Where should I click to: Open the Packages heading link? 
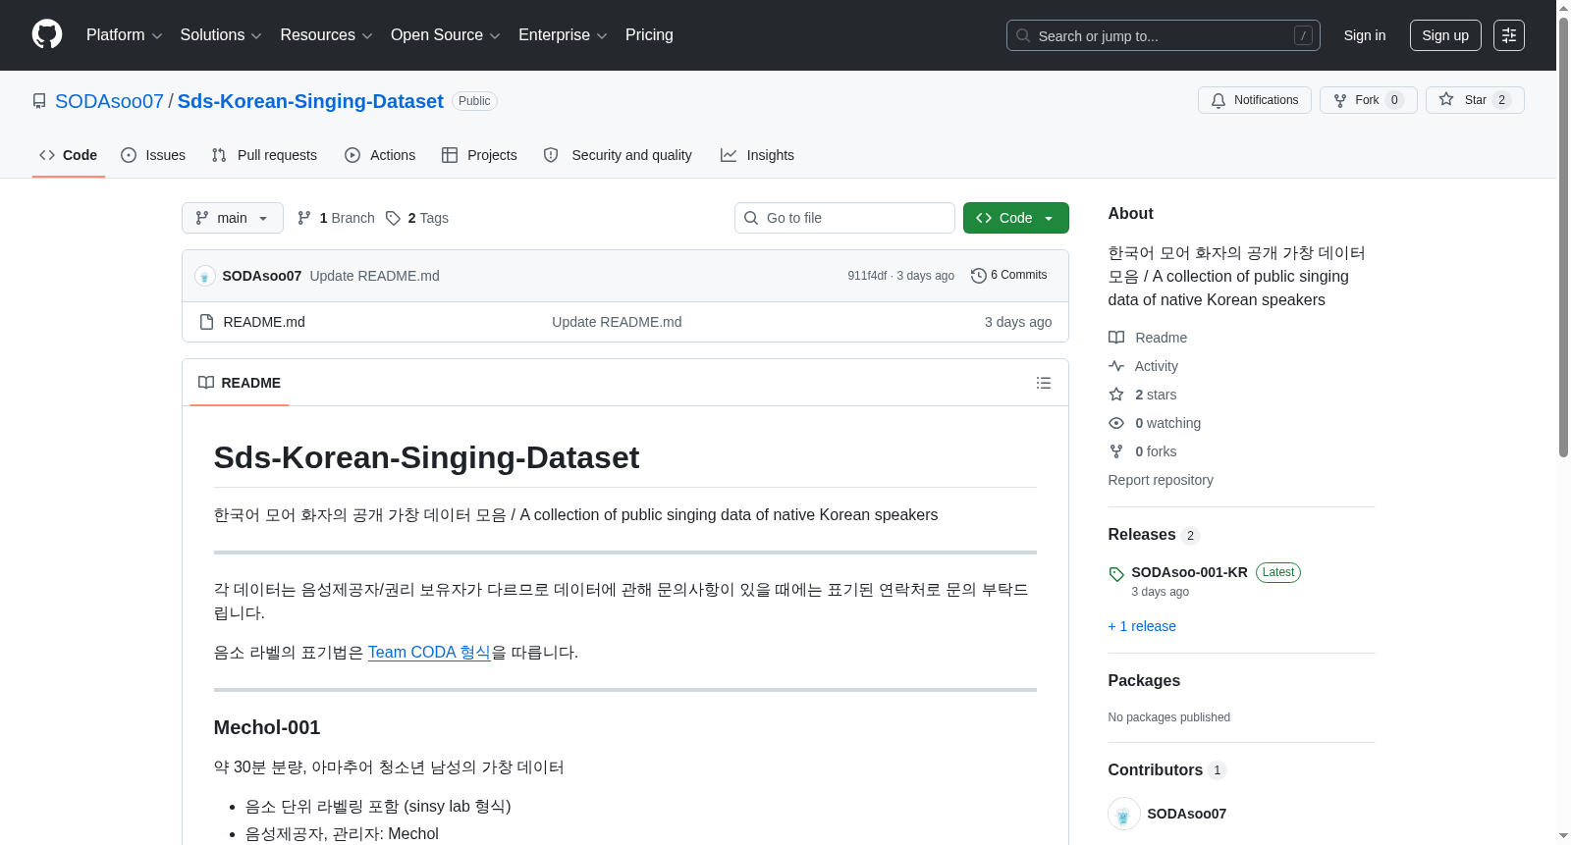click(x=1144, y=681)
